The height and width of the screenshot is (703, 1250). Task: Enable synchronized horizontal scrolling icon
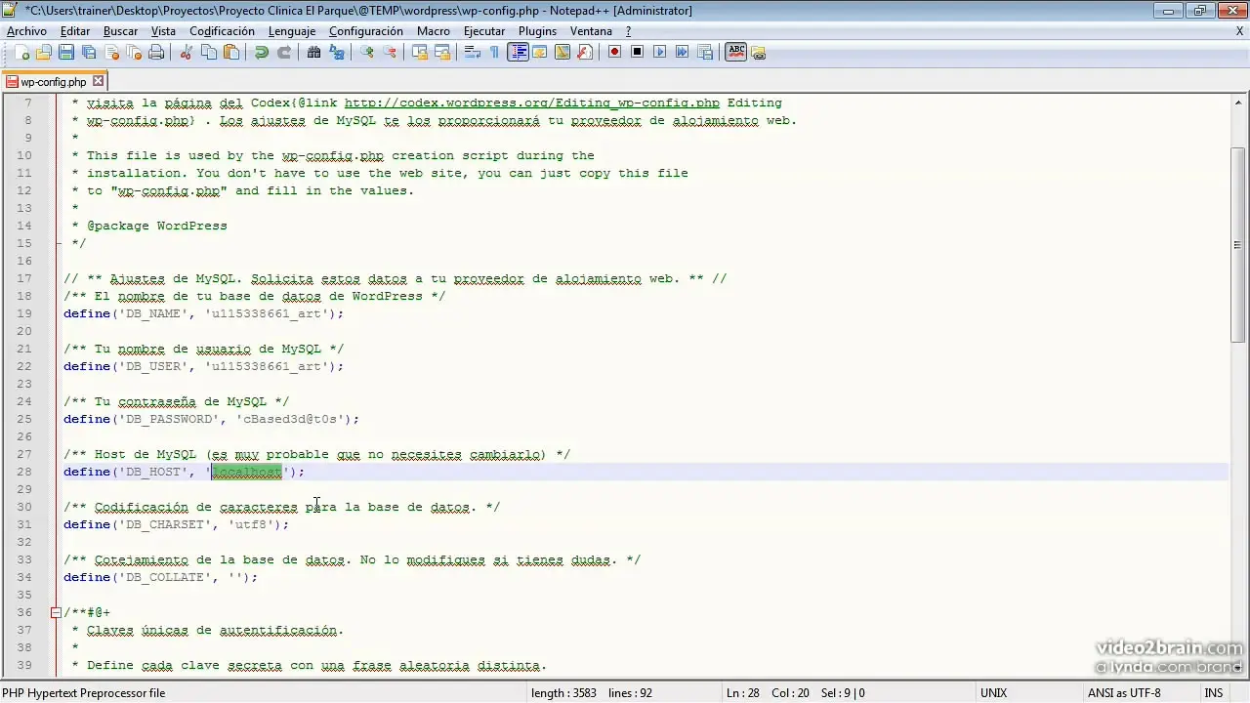(441, 52)
